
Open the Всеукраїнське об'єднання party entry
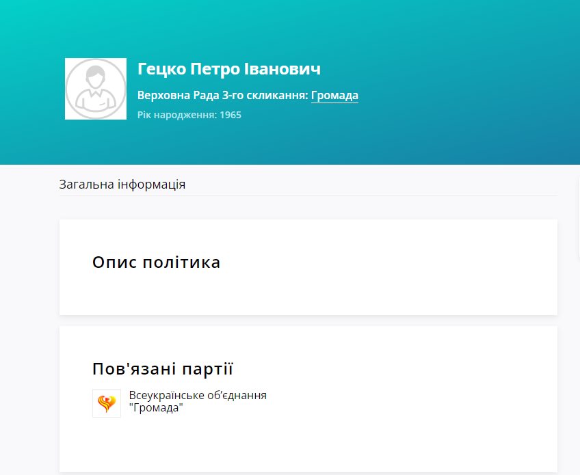(197, 396)
